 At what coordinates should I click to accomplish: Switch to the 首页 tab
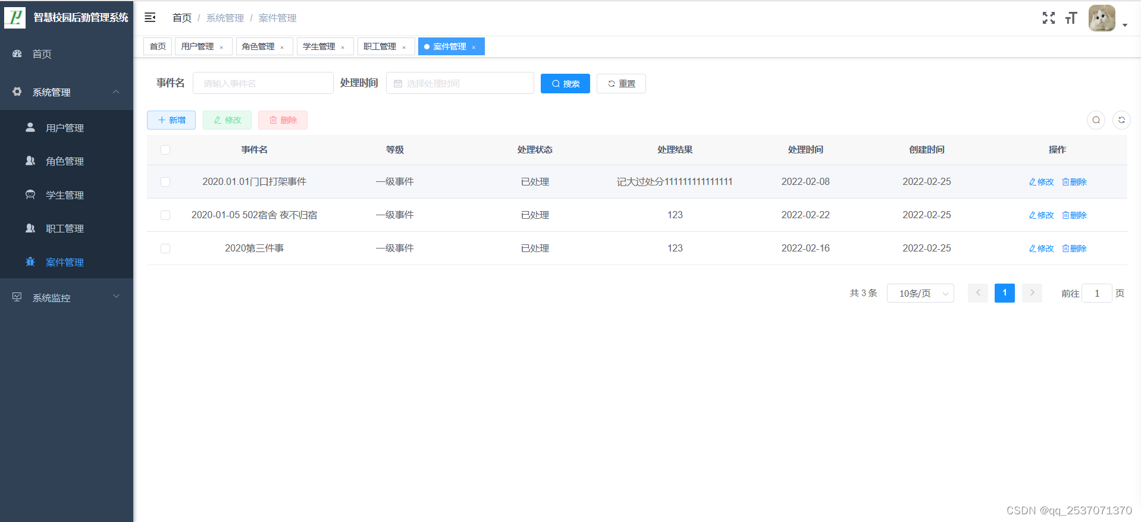tap(158, 46)
